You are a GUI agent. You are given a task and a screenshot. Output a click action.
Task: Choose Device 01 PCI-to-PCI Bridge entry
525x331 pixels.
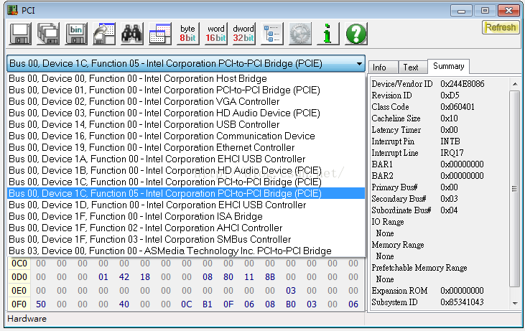186,90
